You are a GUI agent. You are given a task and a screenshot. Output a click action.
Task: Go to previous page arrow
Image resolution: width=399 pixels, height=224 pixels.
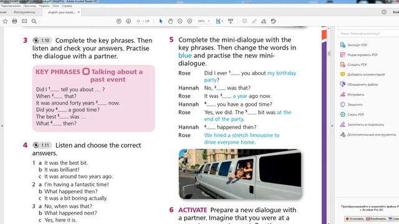coord(119,21)
